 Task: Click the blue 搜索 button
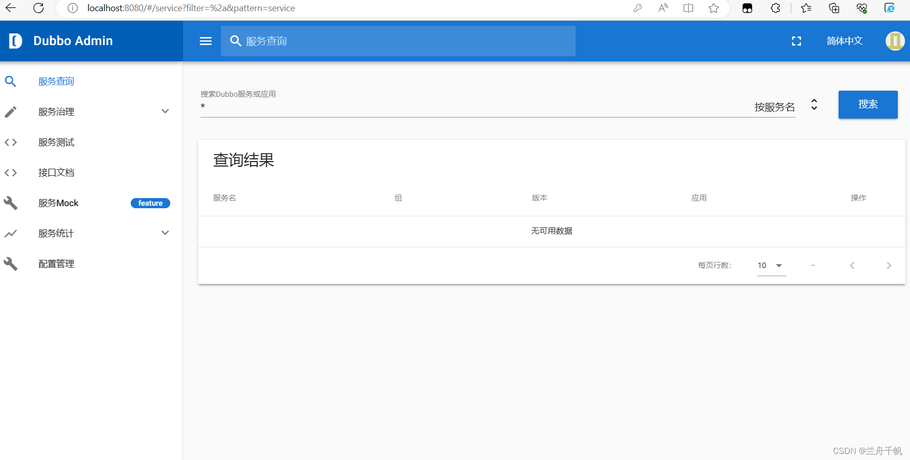(868, 104)
